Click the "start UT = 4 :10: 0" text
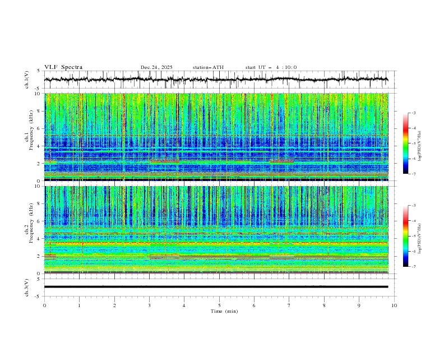The width and height of the screenshot is (444, 343). pos(271,67)
